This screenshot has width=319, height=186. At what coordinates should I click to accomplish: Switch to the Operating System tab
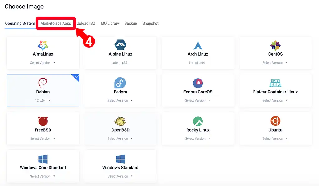pyautogui.click(x=20, y=23)
